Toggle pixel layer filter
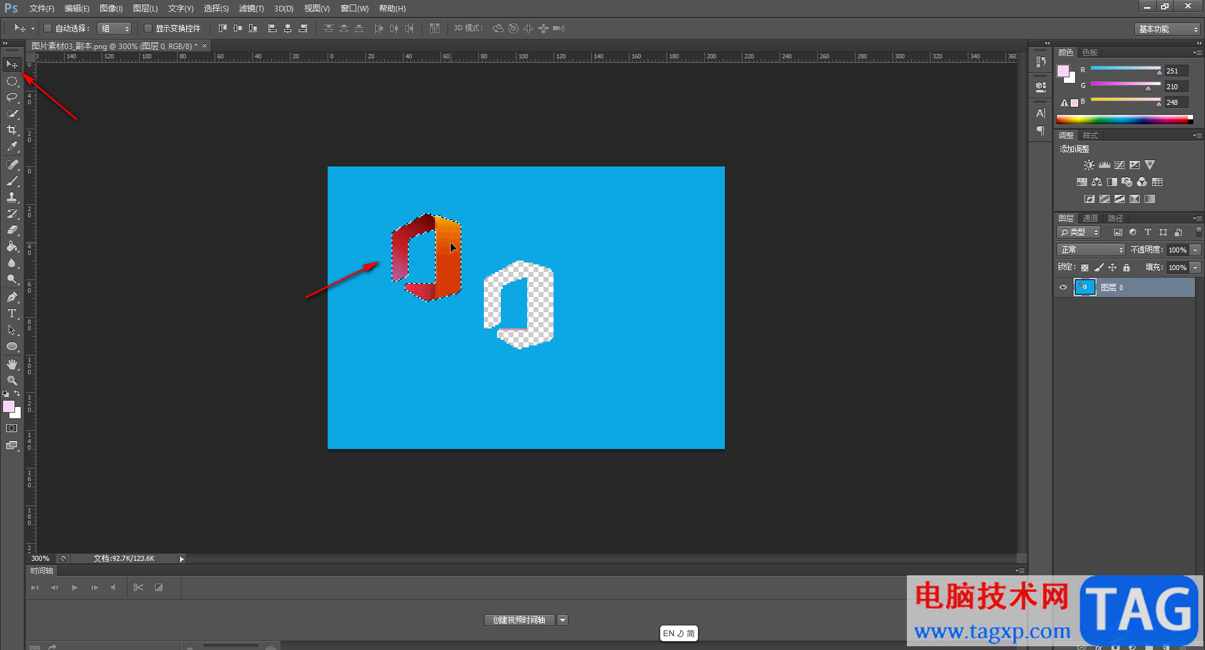The image size is (1205, 650). pyautogui.click(x=1118, y=232)
